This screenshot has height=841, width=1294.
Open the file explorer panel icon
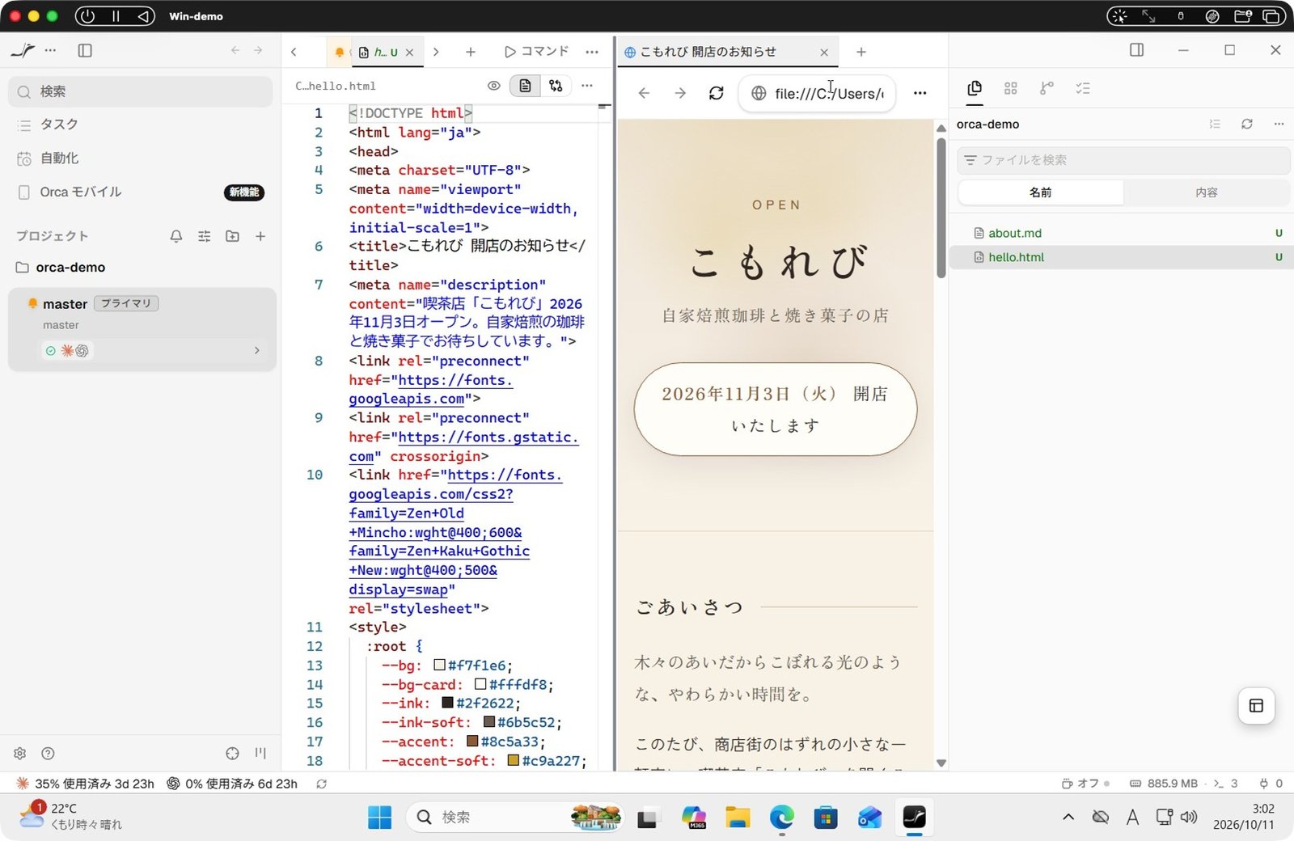coord(975,88)
